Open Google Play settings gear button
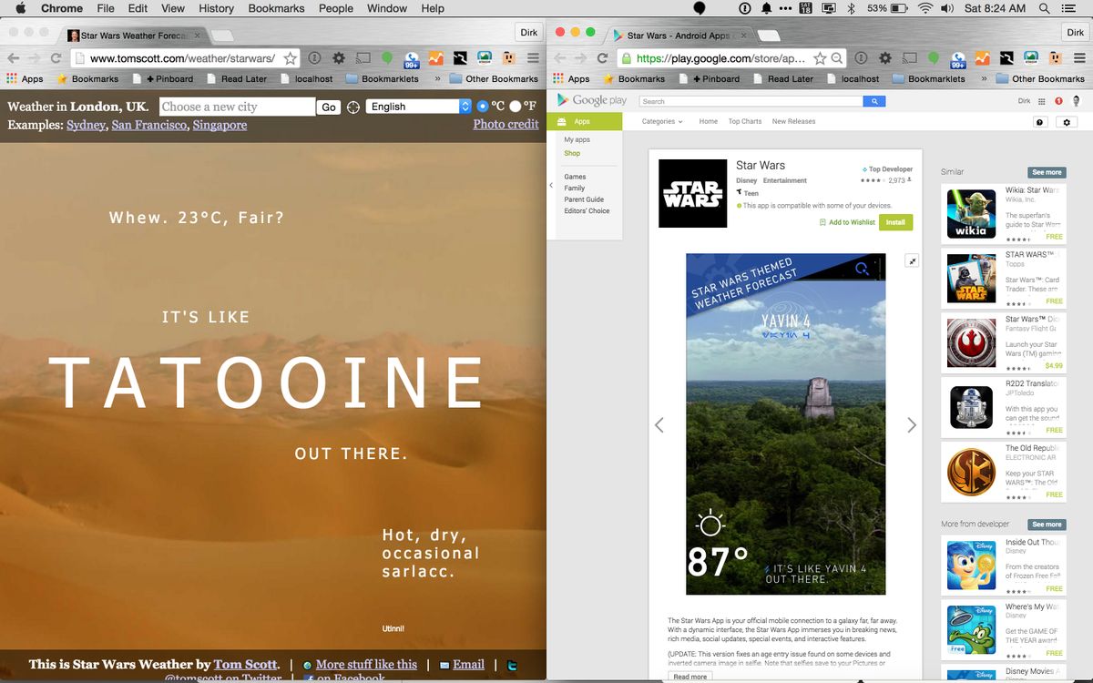Viewport: 1093px width, 683px height. [x=1066, y=122]
